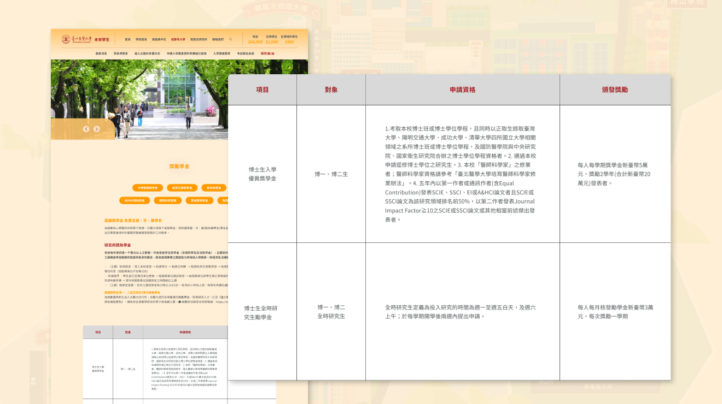Select 我要考大學 in the navigation
The image size is (722, 404).
178,39
